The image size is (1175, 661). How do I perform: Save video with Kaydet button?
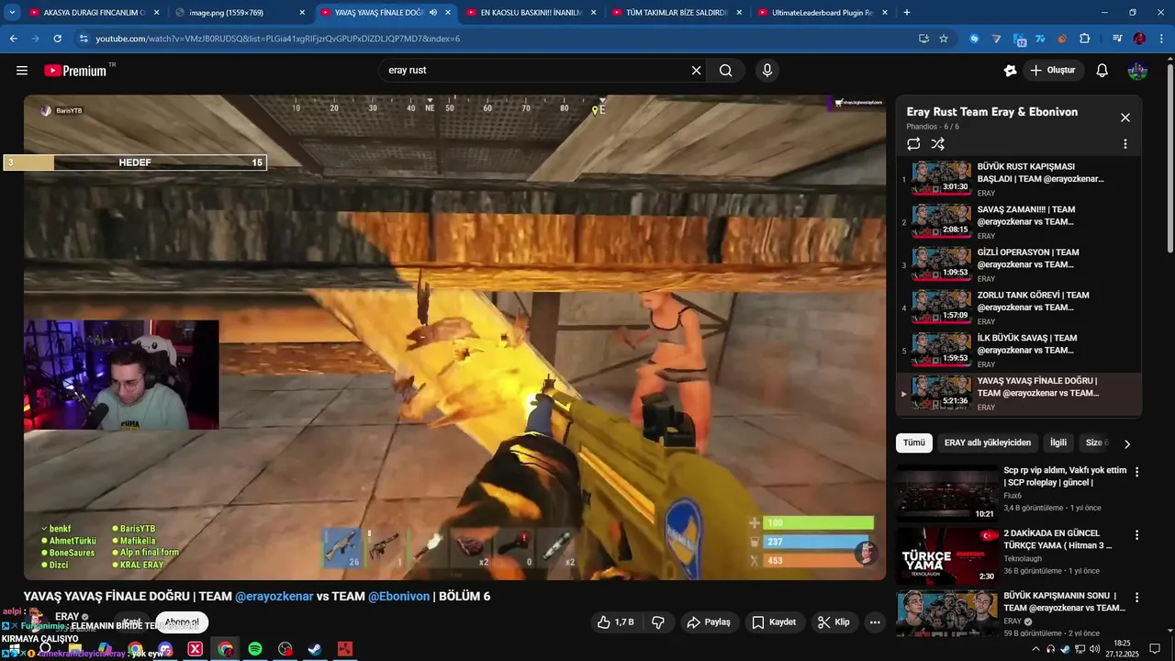(774, 622)
